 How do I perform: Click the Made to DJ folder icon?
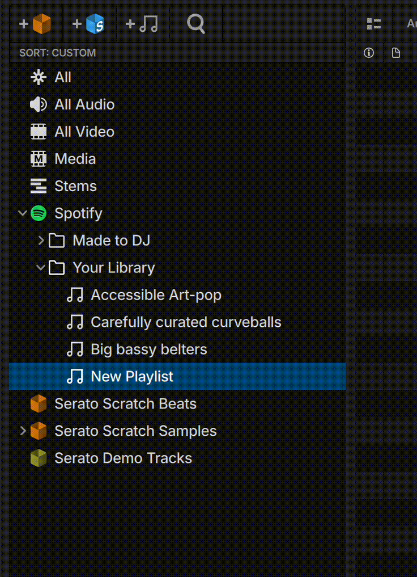coord(57,241)
